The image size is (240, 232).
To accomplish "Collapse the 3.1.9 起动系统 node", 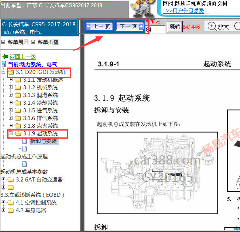I will pos(11,133).
